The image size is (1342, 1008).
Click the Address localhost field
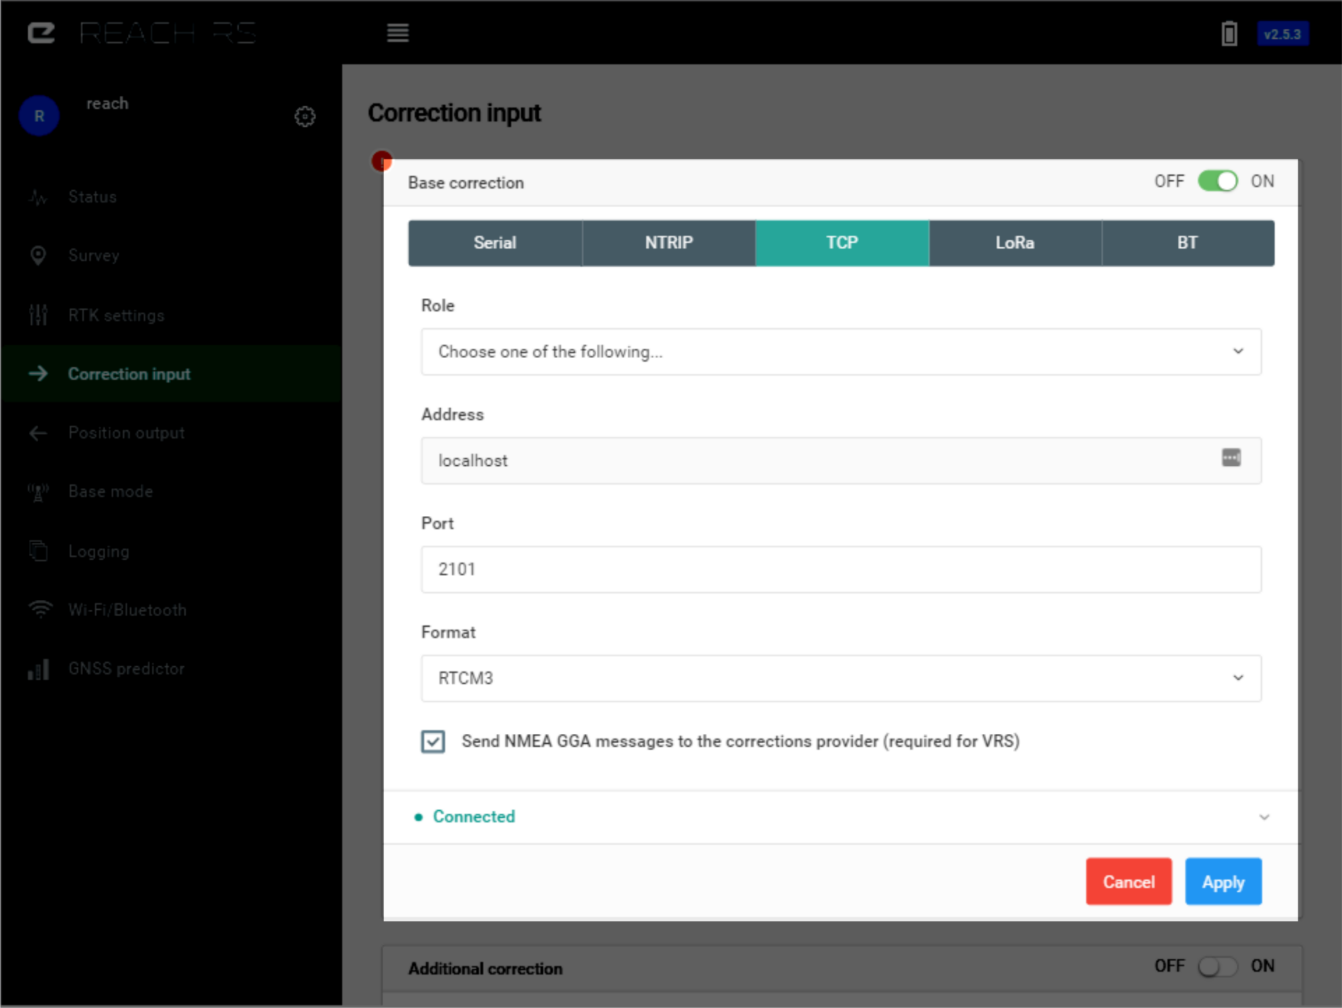(841, 460)
